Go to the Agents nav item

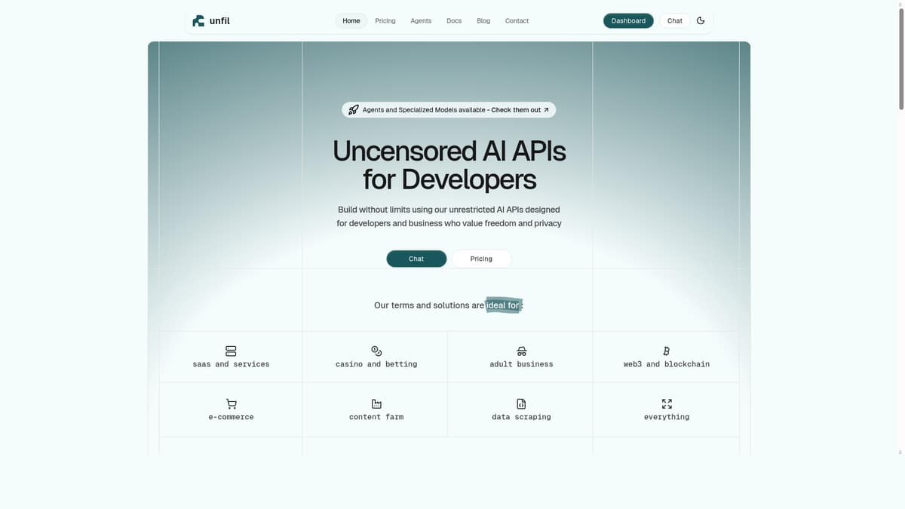click(421, 21)
